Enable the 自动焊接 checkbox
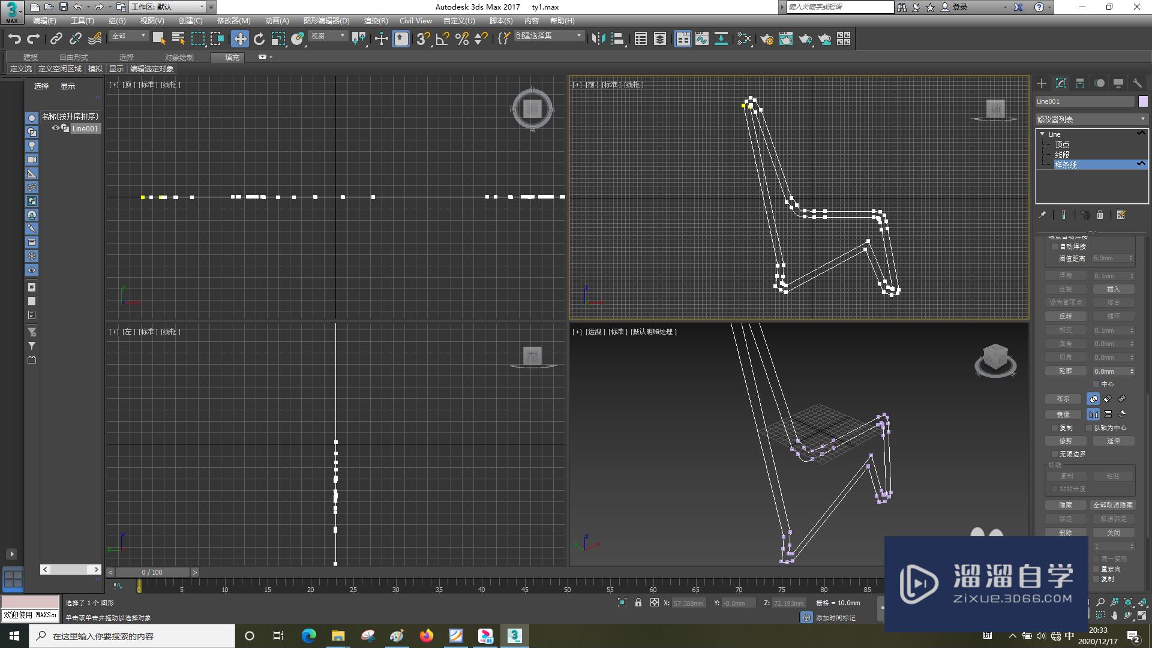The width and height of the screenshot is (1152, 649). point(1055,247)
